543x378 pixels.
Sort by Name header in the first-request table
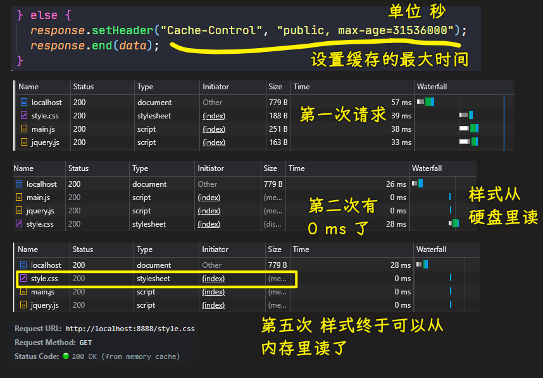(x=28, y=87)
